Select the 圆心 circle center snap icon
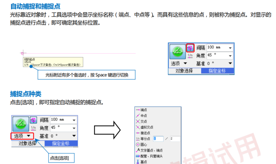276x164 pixels. pyautogui.click(x=138, y=144)
